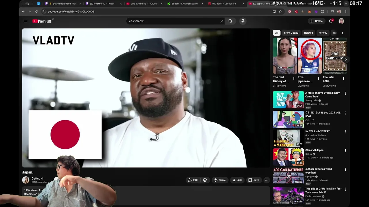Image resolution: width=369 pixels, height=207 pixels.
Task: Like the video with thumbs up
Action: [193, 180]
